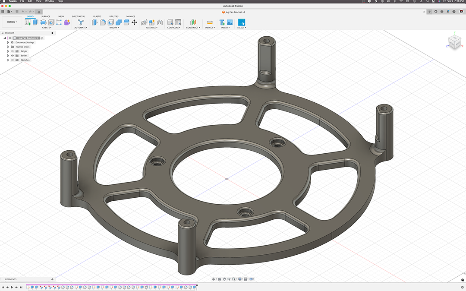Select the Insert Derive tool
Viewport: 466px width, 291px height.
click(222, 22)
